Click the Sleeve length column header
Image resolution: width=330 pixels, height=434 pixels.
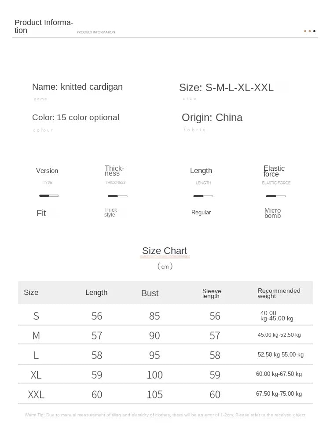[212, 294]
